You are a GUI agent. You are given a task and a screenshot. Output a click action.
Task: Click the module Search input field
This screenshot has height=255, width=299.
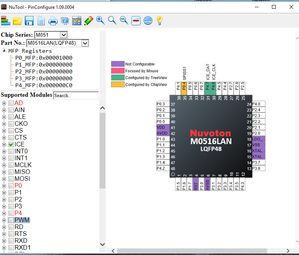coord(76,96)
